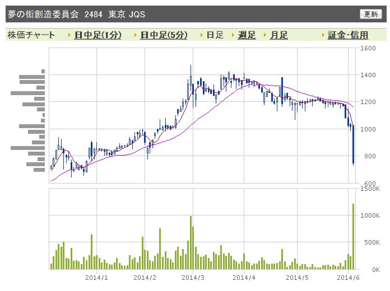Click the 2014/6 date axis label
This screenshot has width=390, height=291.
coord(348,278)
